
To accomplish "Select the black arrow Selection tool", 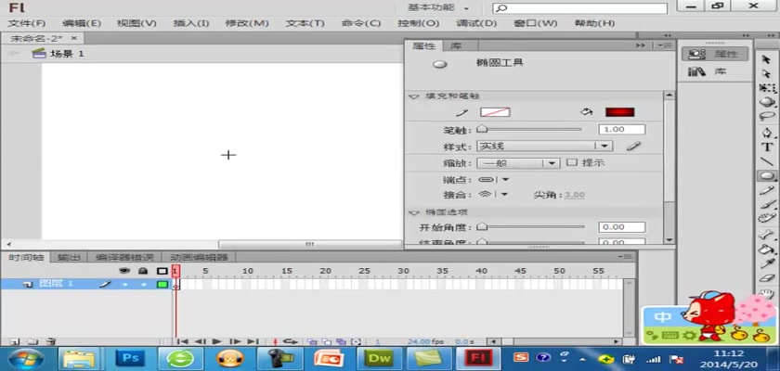I will click(x=767, y=59).
